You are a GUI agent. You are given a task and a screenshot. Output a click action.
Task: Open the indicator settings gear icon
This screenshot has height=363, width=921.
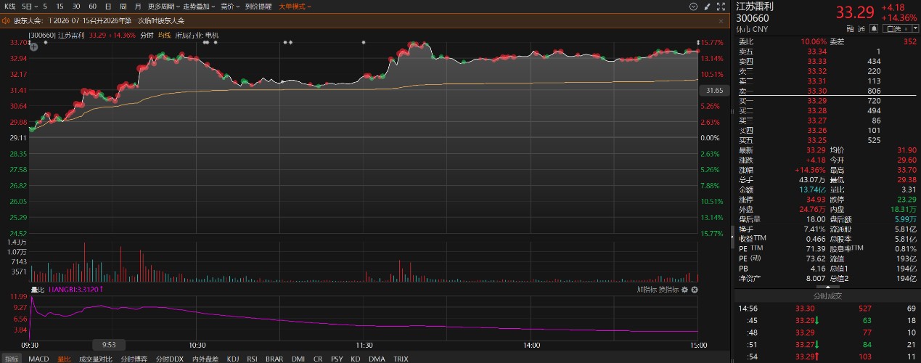[685, 290]
